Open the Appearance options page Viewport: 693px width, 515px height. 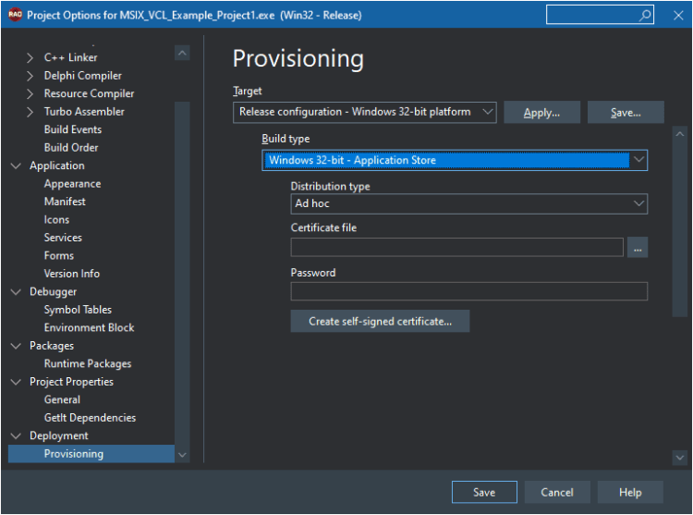point(72,184)
